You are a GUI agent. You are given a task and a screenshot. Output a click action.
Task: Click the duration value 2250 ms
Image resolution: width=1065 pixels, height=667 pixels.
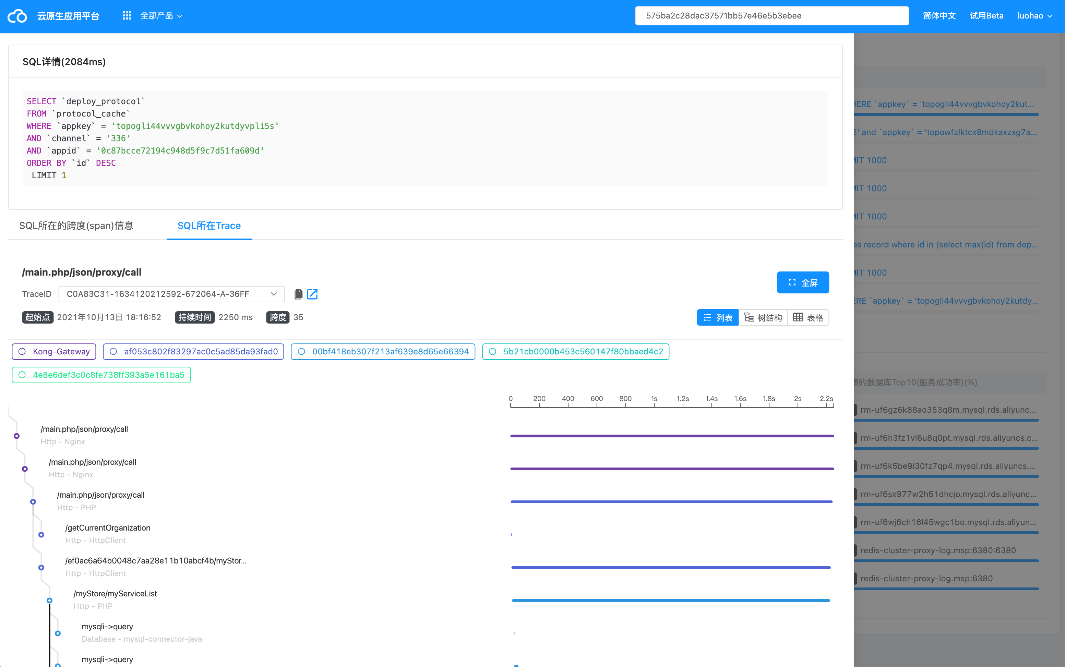(236, 318)
